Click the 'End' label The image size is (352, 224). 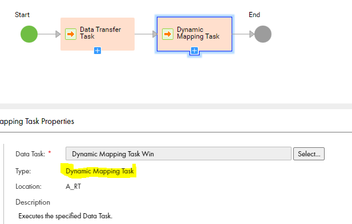(x=254, y=15)
